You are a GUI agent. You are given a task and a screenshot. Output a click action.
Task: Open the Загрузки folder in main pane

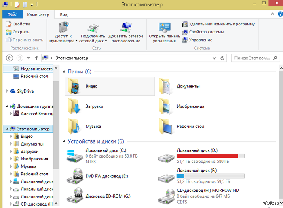click(x=75, y=106)
